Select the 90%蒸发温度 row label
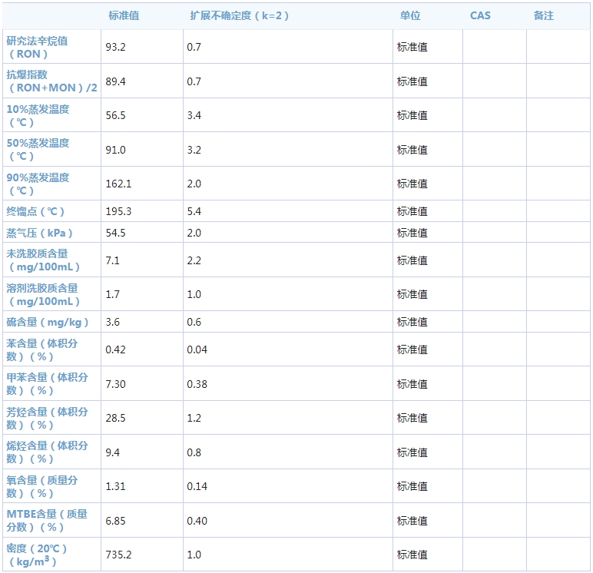593x573 pixels. coord(38,184)
